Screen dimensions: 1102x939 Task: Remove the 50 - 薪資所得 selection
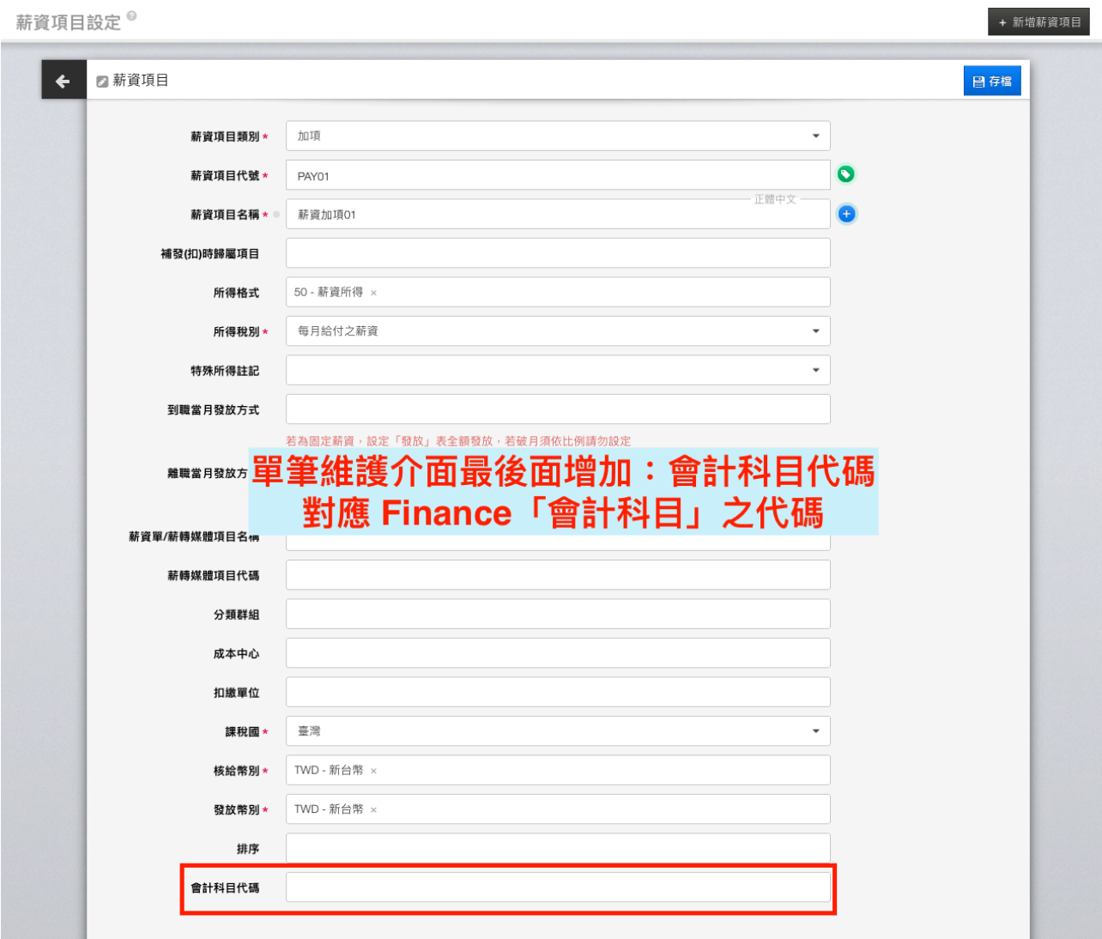[x=373, y=293]
